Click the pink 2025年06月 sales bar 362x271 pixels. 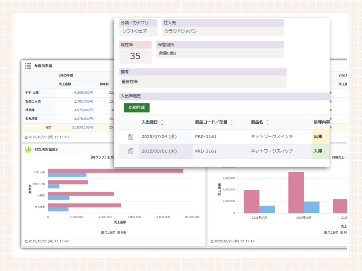[x=296, y=192]
